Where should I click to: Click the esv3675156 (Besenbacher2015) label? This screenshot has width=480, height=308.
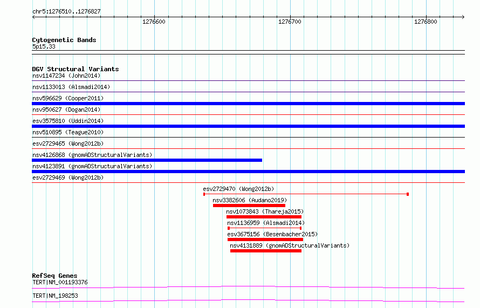[x=272, y=234]
